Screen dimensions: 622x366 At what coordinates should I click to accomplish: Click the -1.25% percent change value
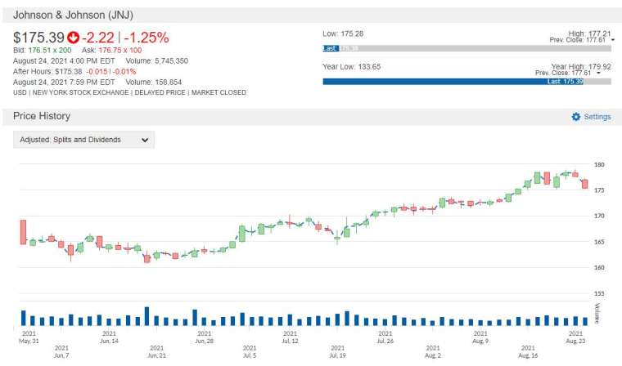coord(146,38)
